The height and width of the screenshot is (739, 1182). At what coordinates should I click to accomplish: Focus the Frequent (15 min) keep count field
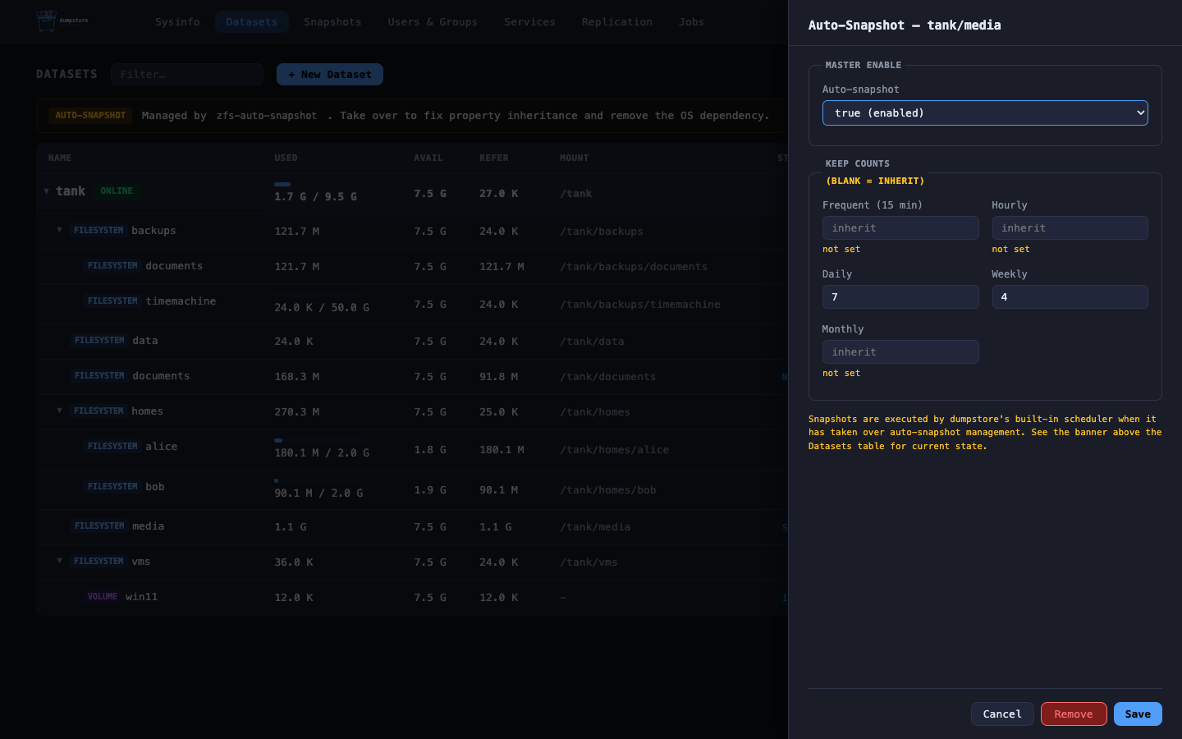point(900,228)
